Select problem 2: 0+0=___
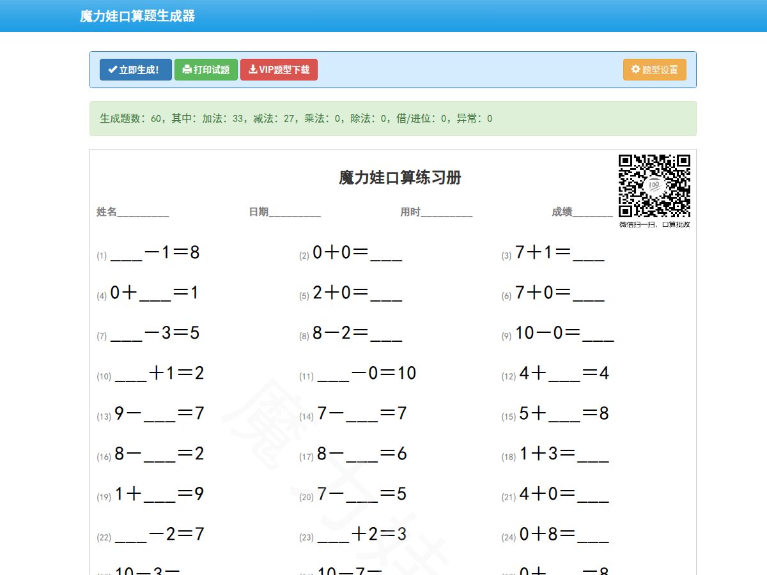The width and height of the screenshot is (767, 575). (351, 253)
